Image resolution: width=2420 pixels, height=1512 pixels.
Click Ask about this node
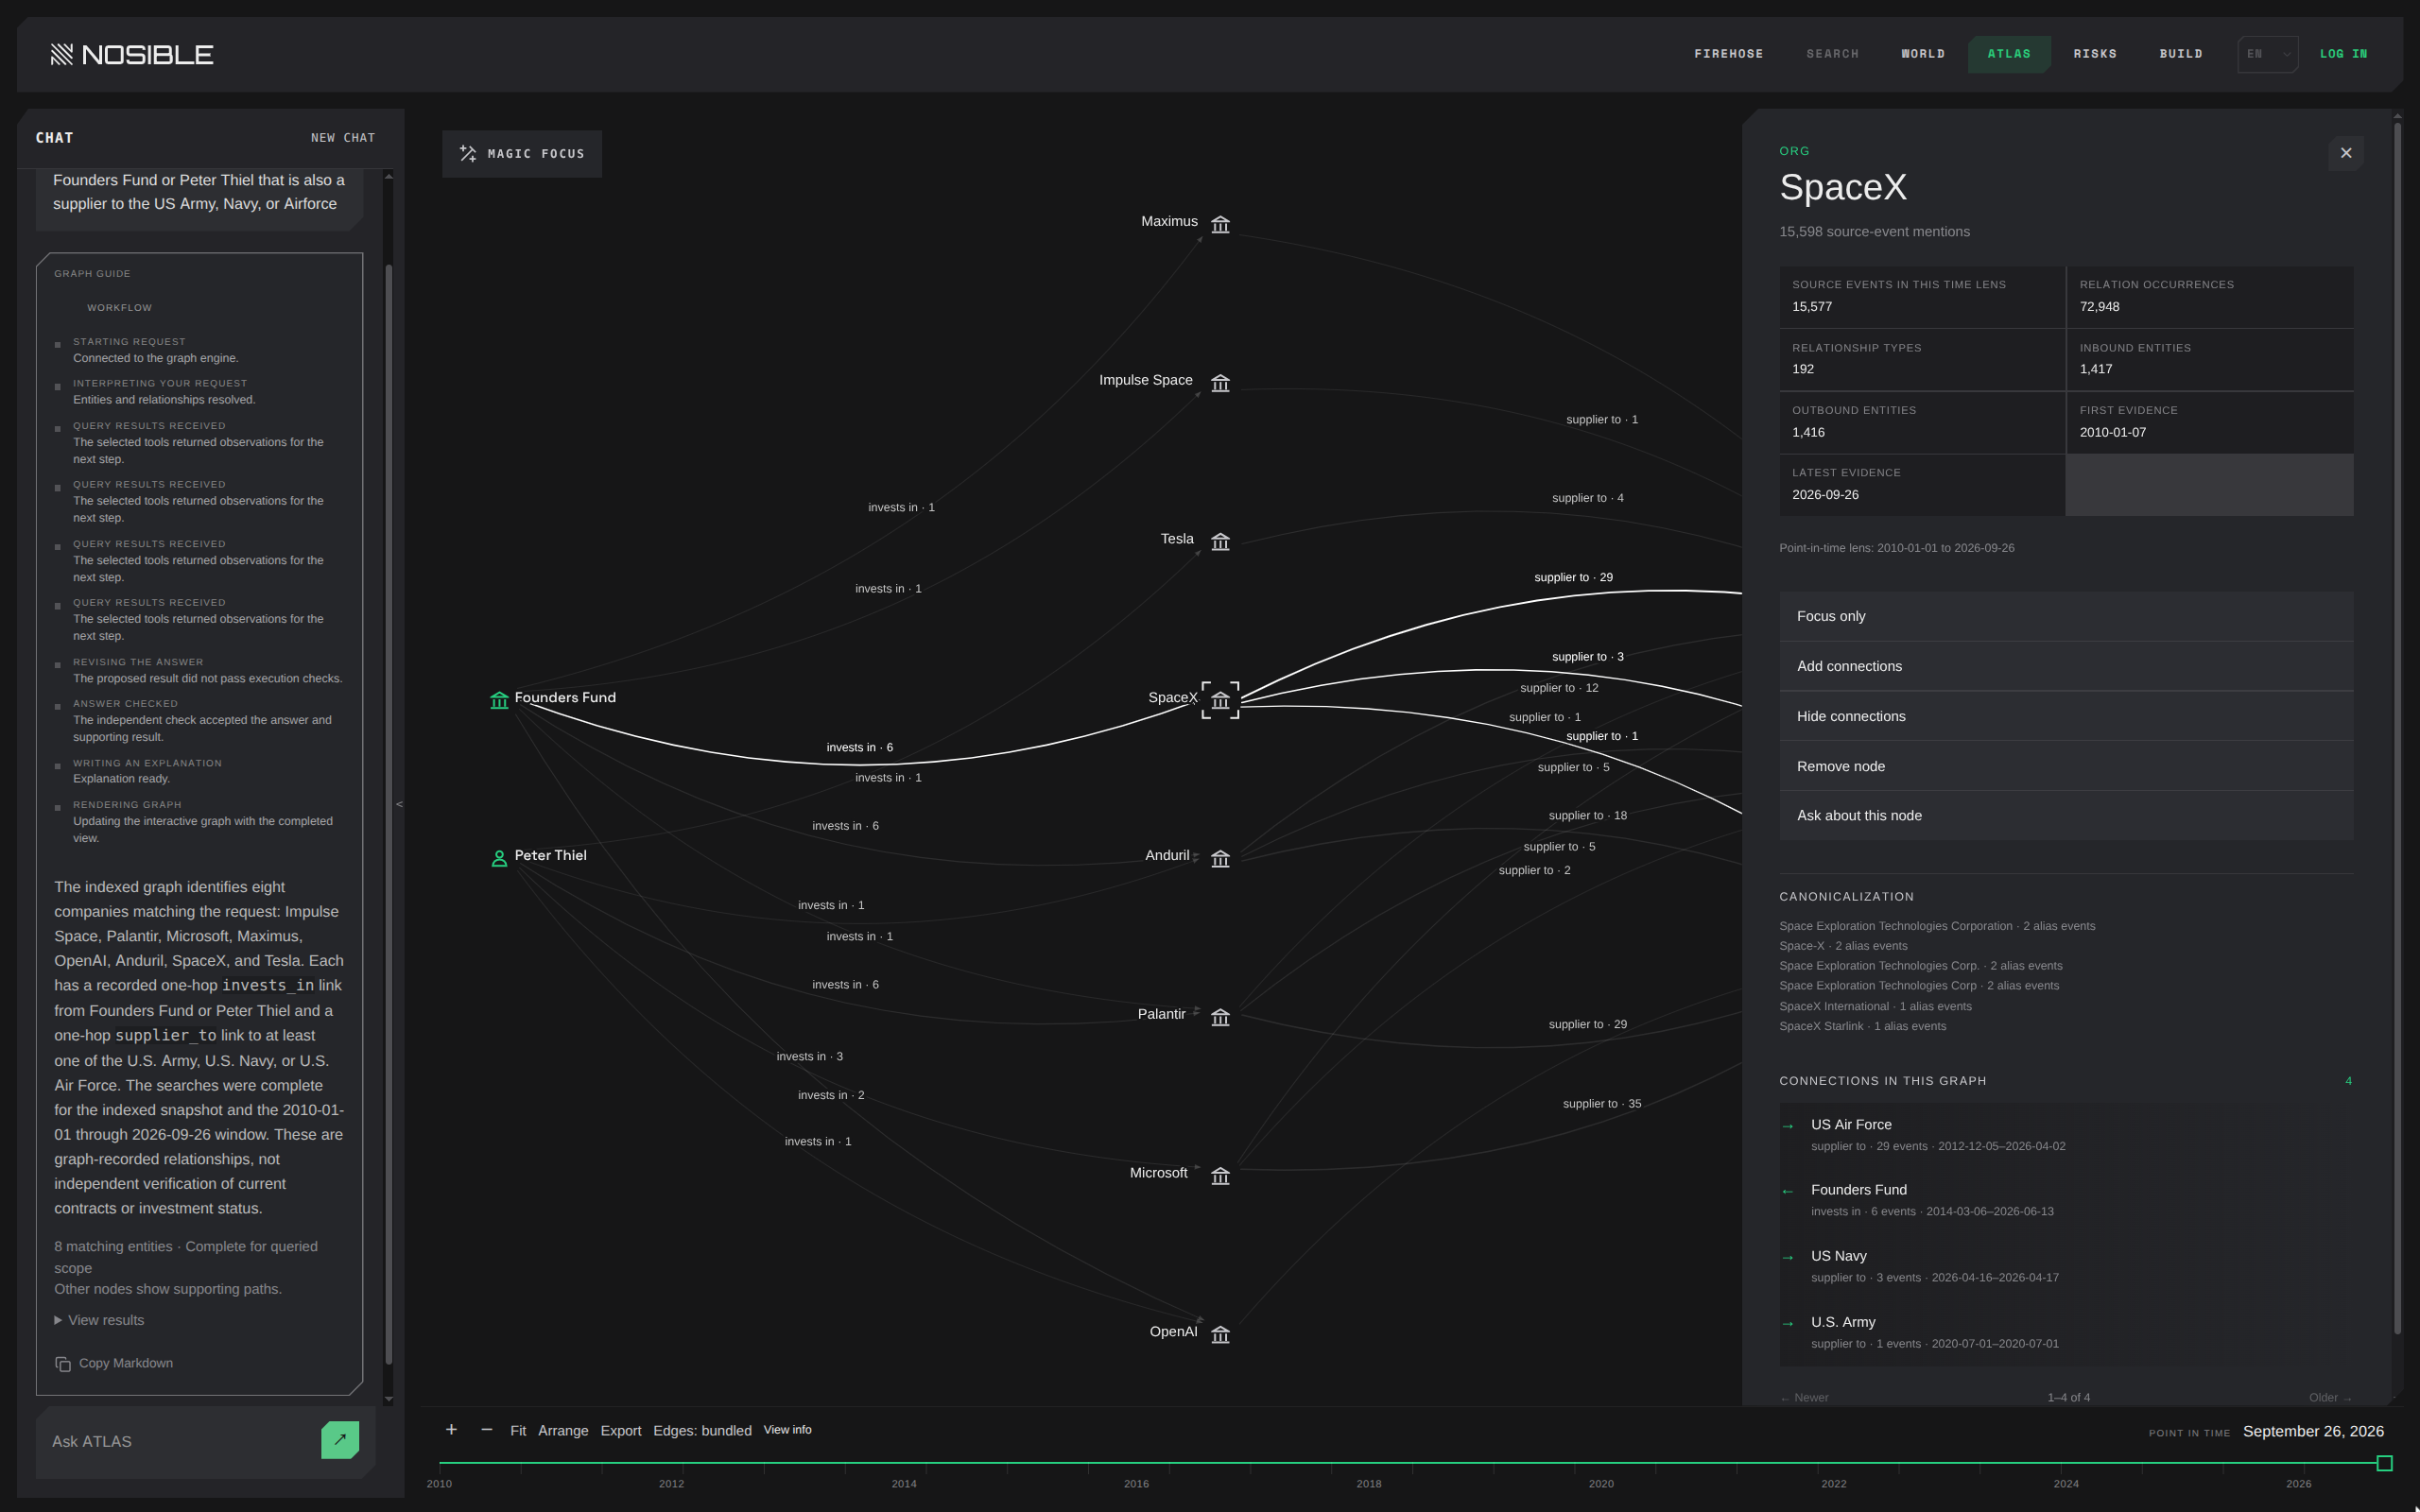pos(2066,815)
